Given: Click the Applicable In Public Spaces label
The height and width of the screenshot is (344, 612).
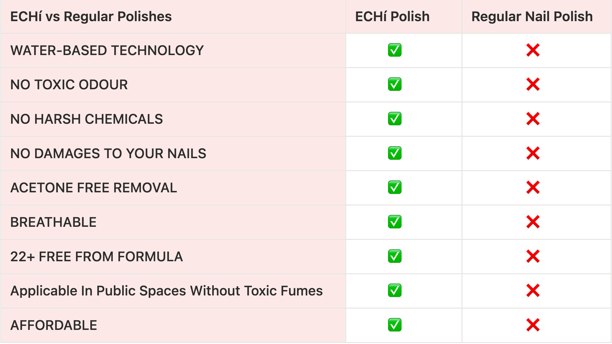Looking at the screenshot, I should click(166, 291).
